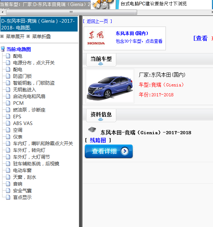The height and width of the screenshot is (227, 213).
Task: Open 电动车窗 entry
Action: (x=22, y=170)
